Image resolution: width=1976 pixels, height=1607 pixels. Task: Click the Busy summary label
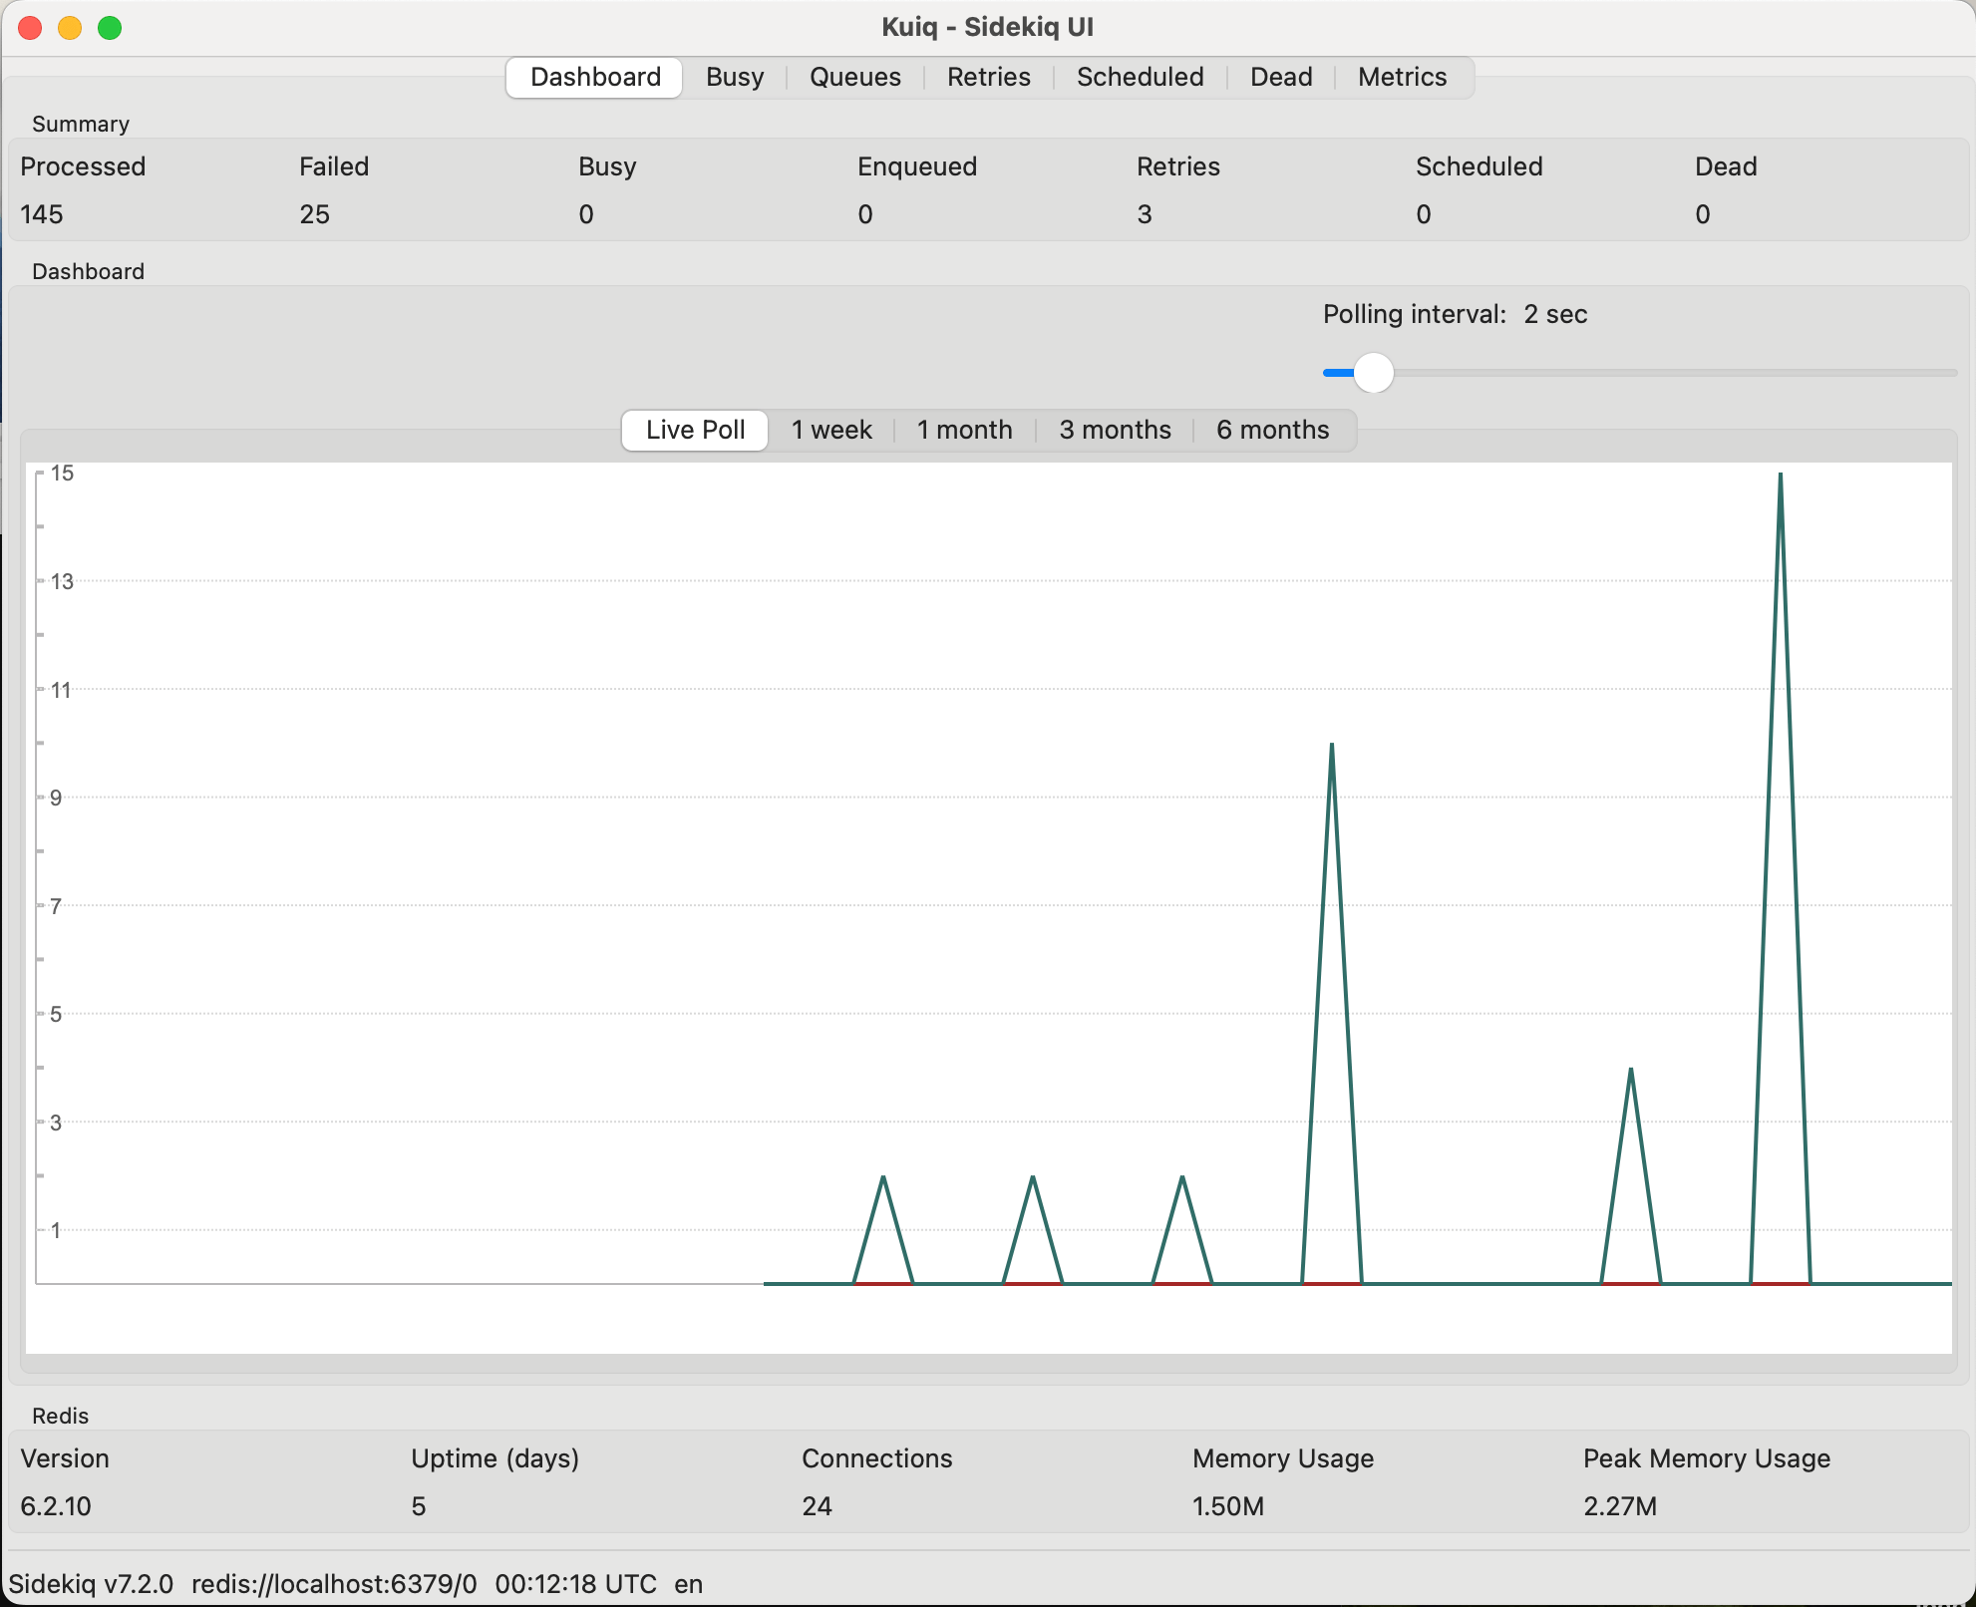pyautogui.click(x=607, y=166)
